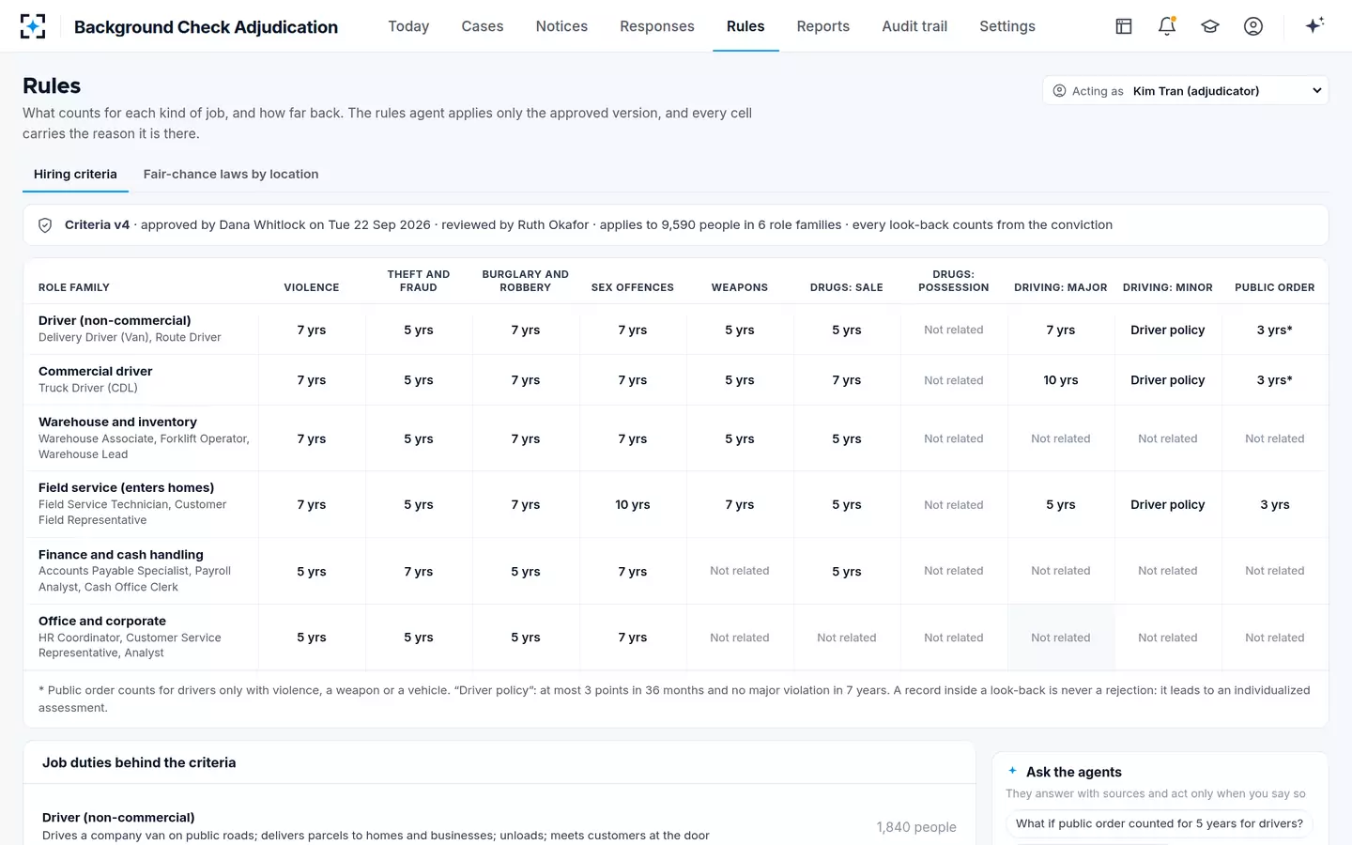The width and height of the screenshot is (1352, 845).
Task: Switch to Fair-chance laws by location tab
Action: coord(231,174)
